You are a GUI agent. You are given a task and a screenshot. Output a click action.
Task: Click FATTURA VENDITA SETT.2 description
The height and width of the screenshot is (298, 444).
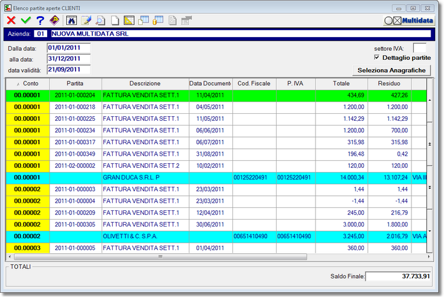141,166
